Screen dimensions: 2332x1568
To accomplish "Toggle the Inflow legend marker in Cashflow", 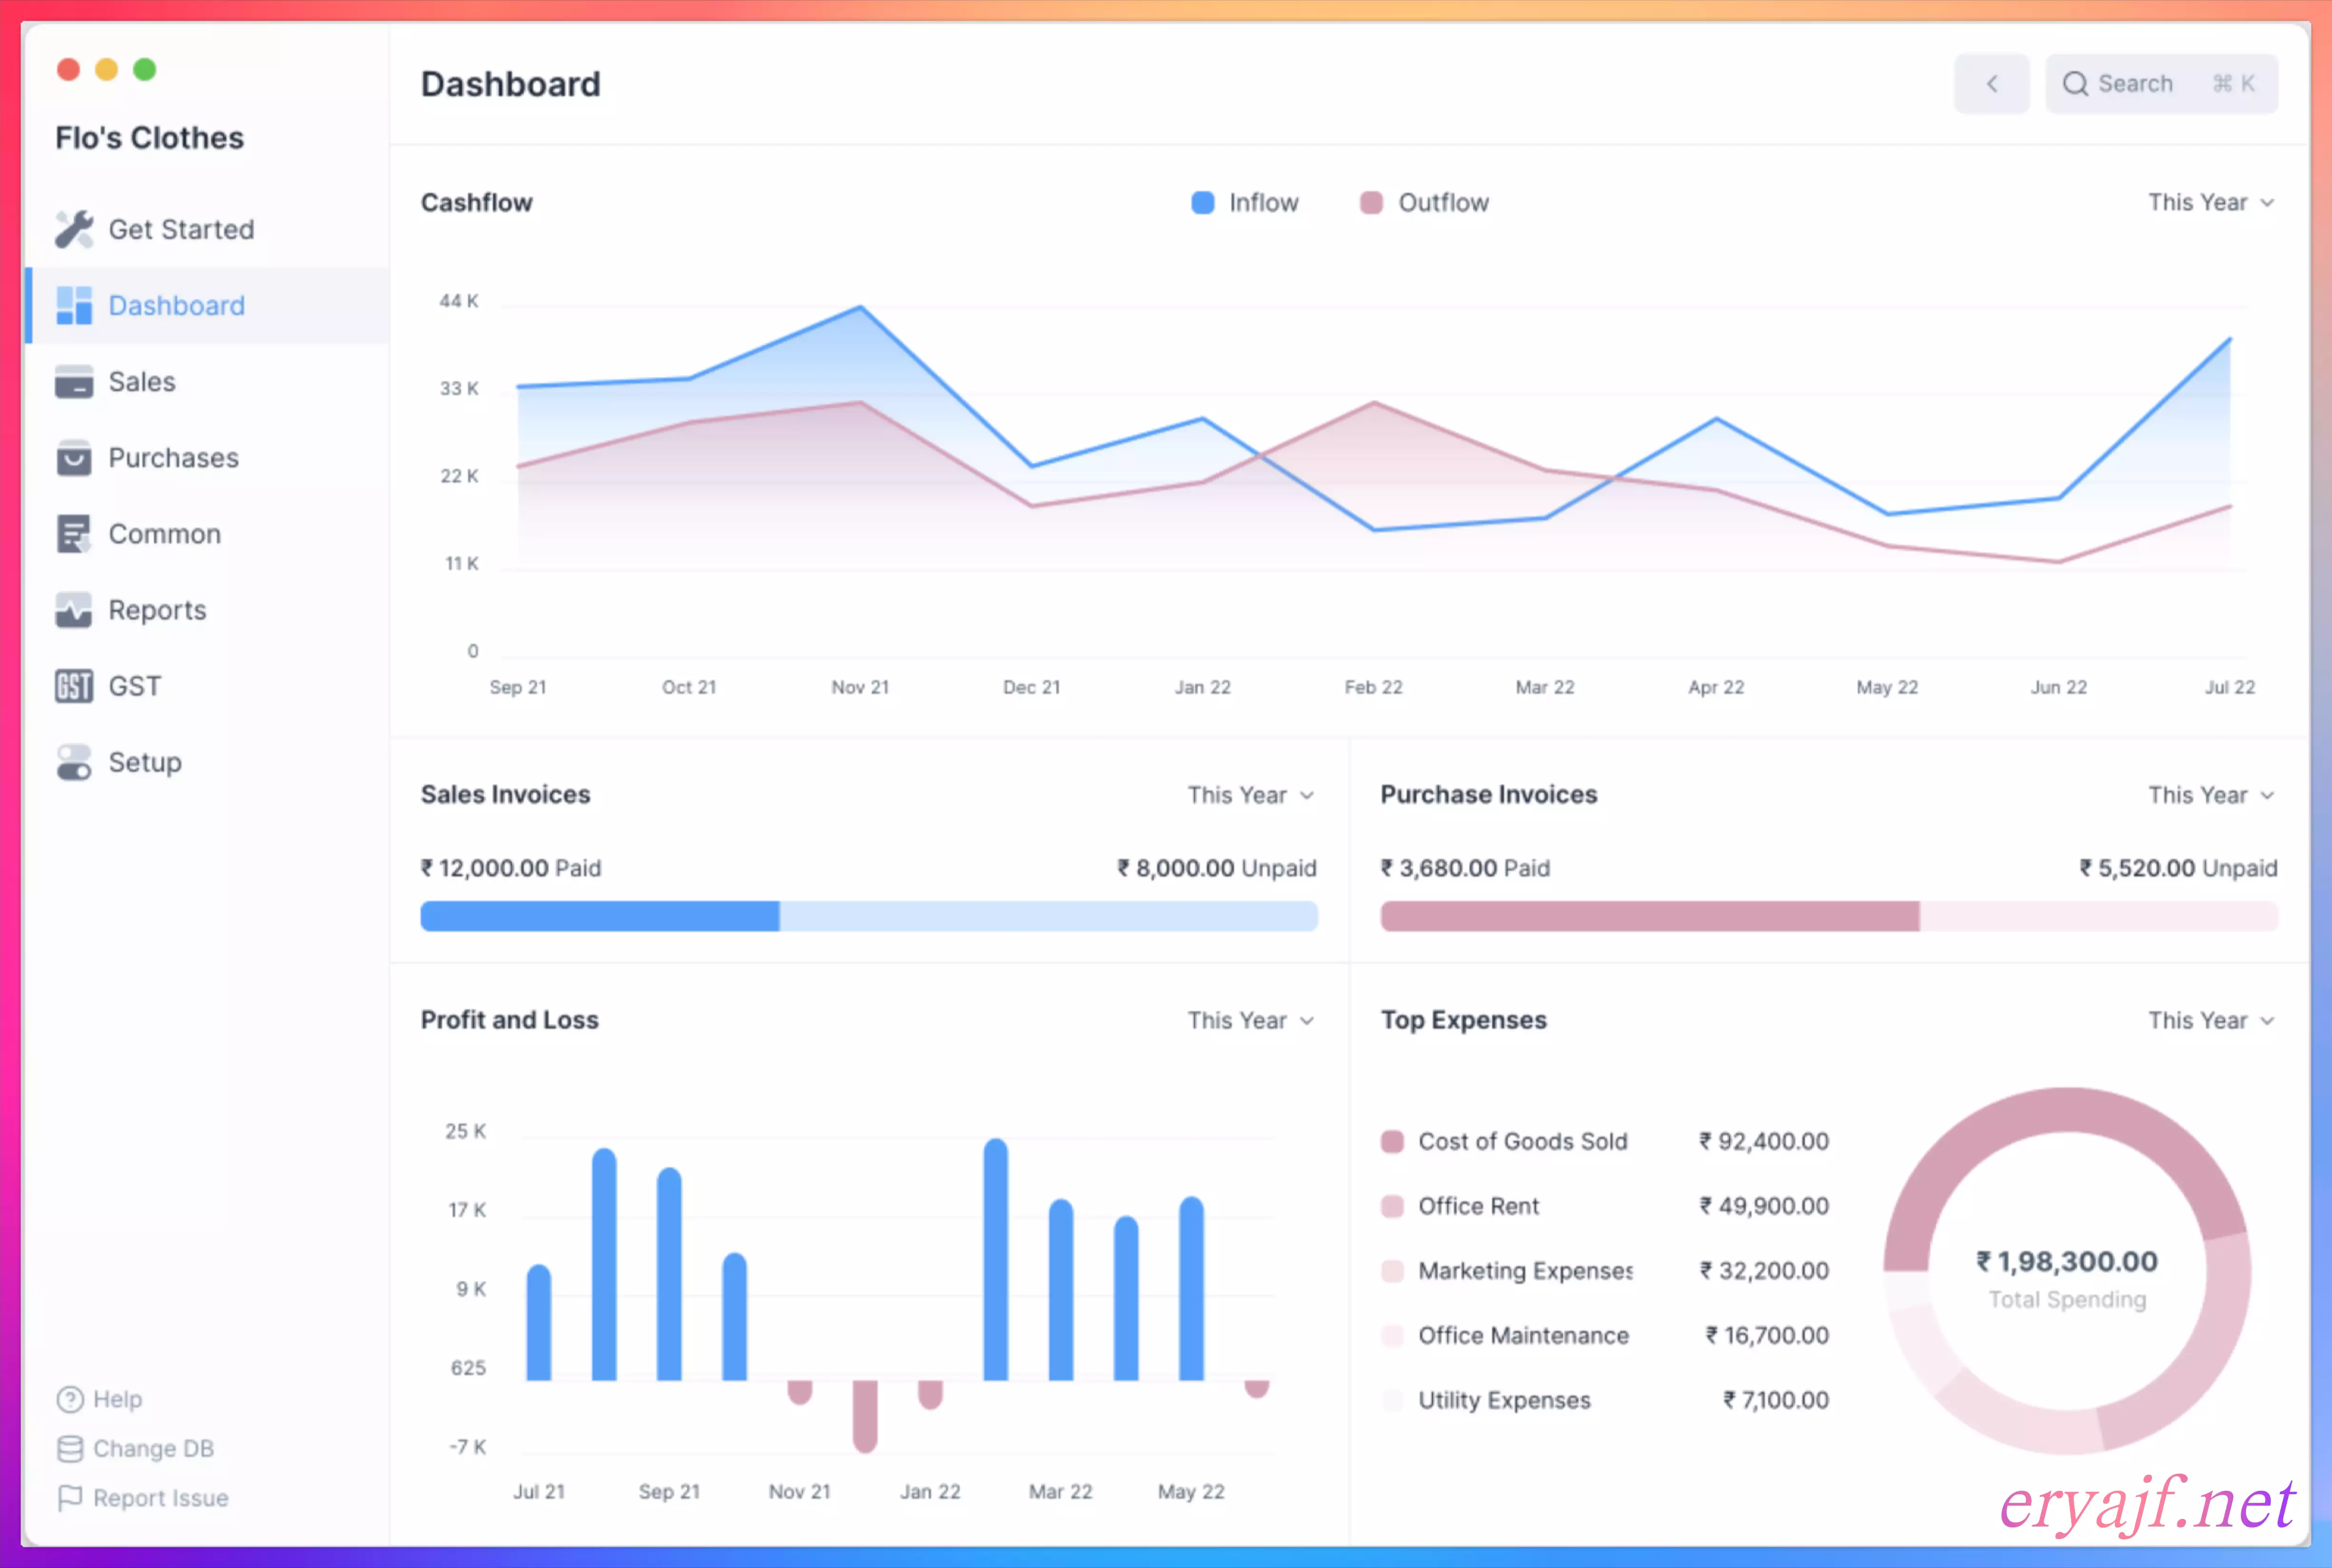I will (1203, 203).
